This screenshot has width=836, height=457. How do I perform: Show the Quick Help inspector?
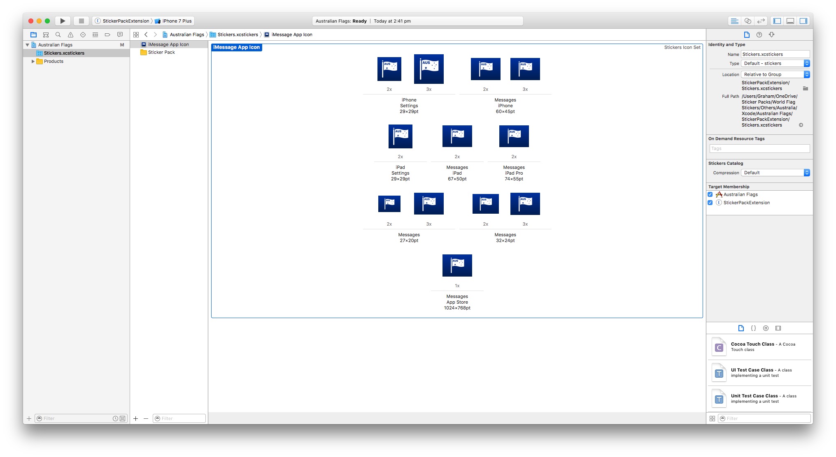(759, 35)
